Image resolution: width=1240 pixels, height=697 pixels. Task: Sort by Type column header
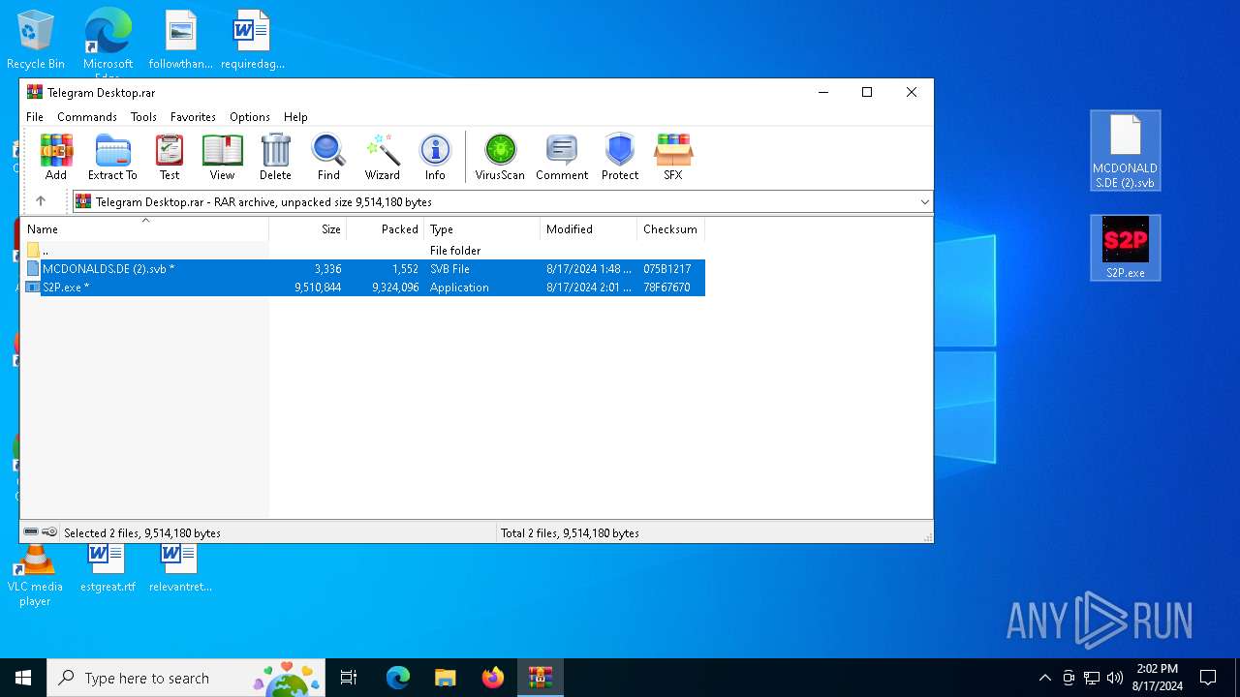coord(481,229)
